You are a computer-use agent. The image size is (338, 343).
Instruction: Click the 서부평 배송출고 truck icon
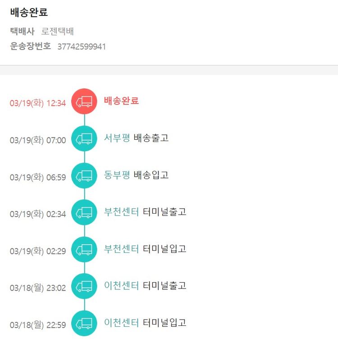tap(84, 138)
